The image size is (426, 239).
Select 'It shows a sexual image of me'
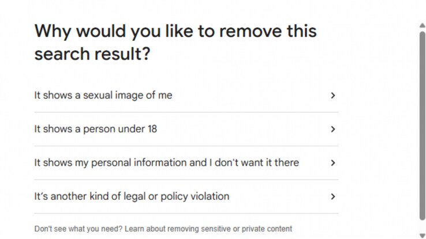[103, 96]
